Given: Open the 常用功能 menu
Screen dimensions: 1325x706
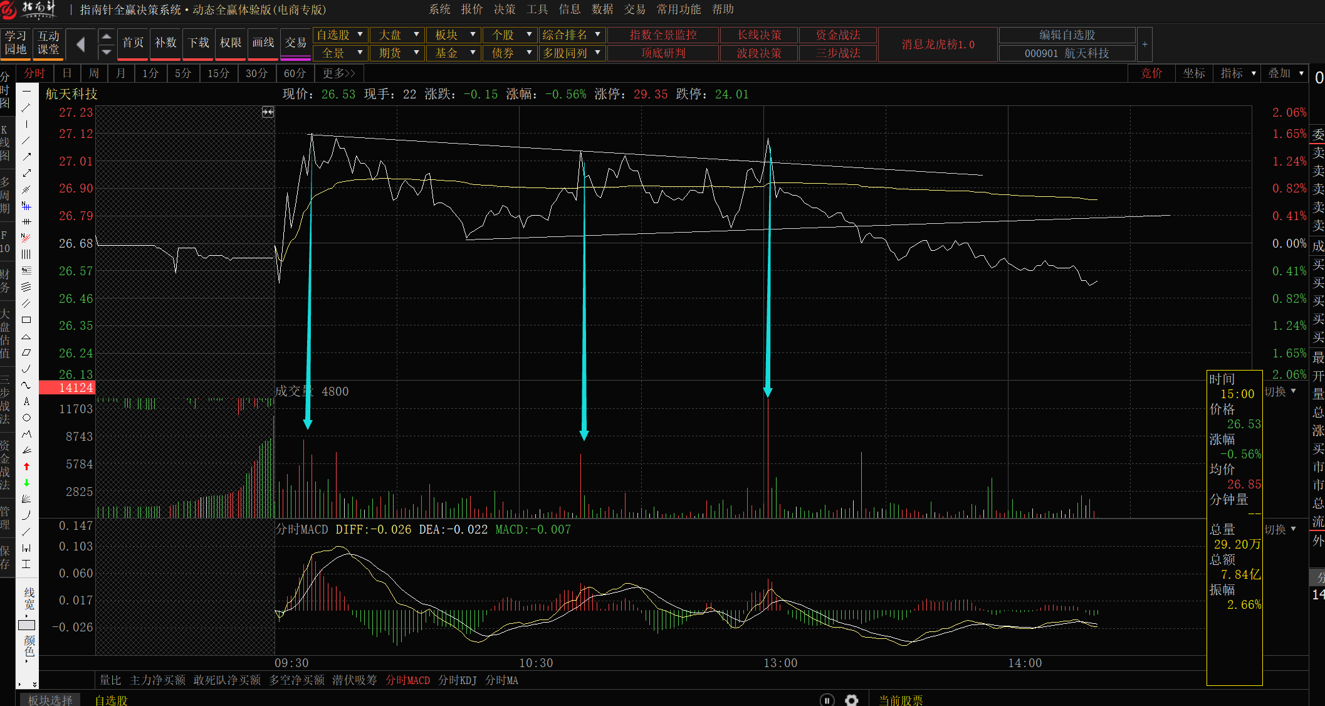Looking at the screenshot, I should [x=678, y=9].
